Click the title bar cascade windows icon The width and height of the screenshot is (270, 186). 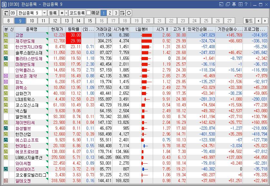click(228, 4)
